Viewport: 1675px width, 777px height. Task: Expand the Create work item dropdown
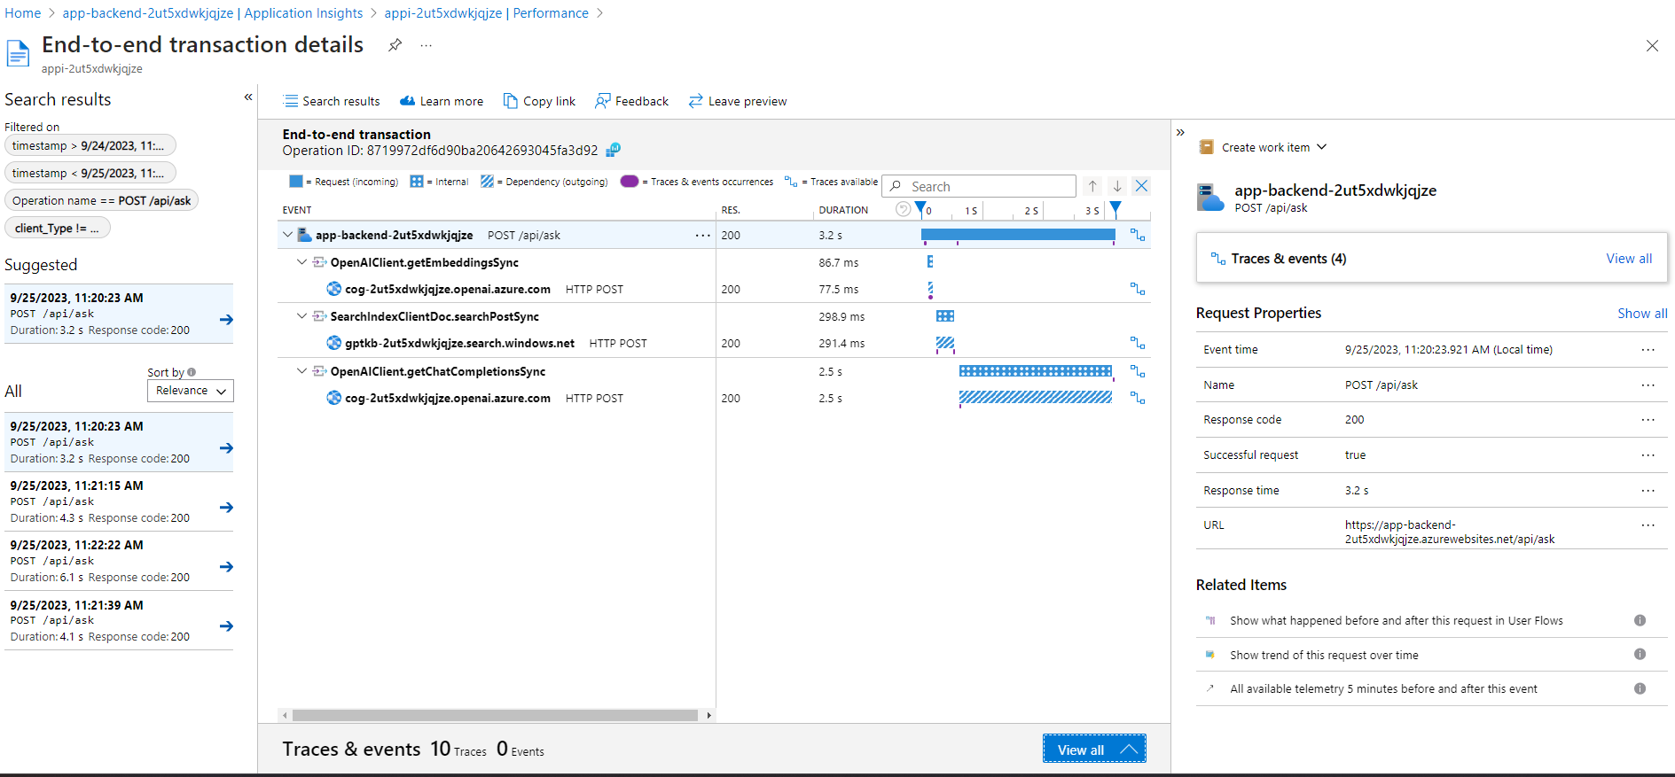[1262, 147]
